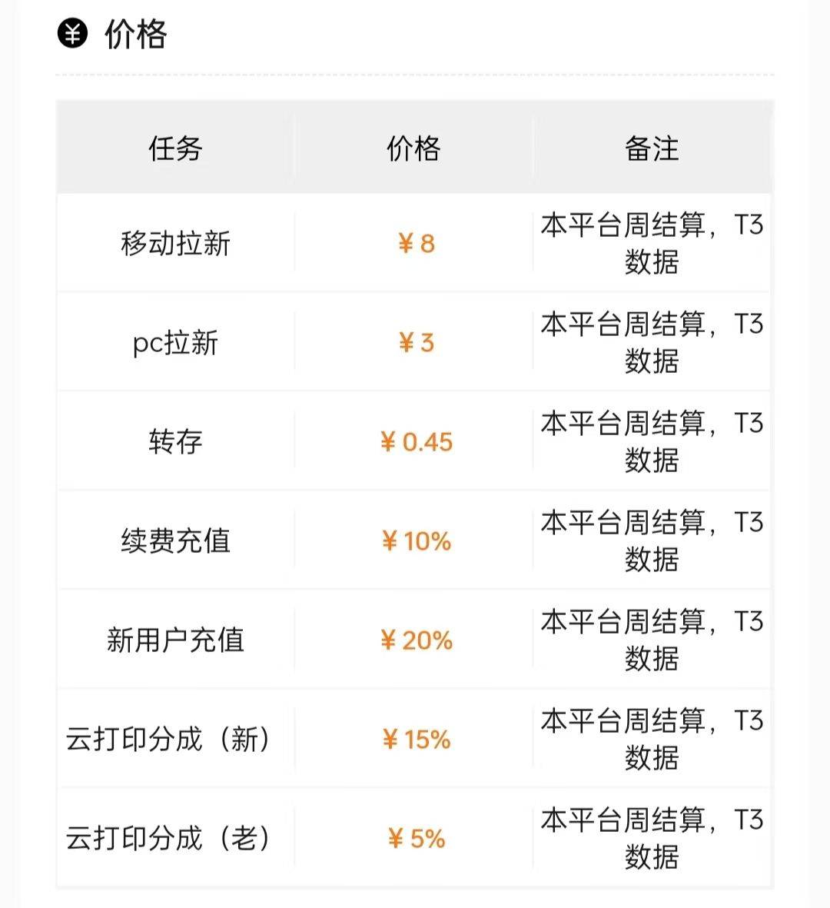Click the ¥10% price value
This screenshot has height=908, width=830.
coord(417,540)
